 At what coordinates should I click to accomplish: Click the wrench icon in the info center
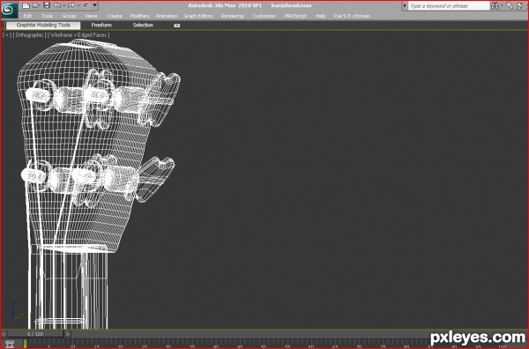[x=509, y=6]
